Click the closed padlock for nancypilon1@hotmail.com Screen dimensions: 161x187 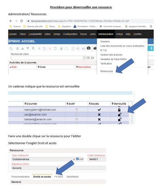point(119,110)
